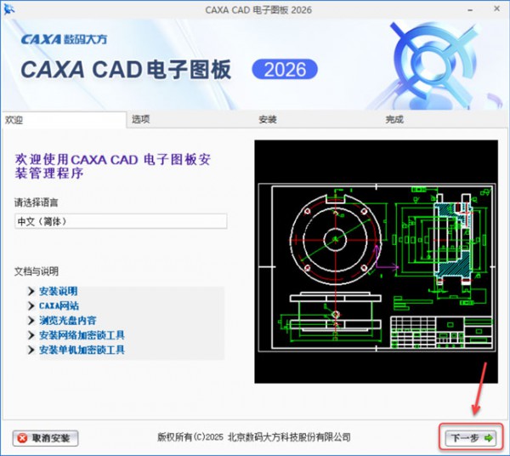Click the 请选择语言 label
The height and width of the screenshot is (456, 510).
tap(36, 202)
